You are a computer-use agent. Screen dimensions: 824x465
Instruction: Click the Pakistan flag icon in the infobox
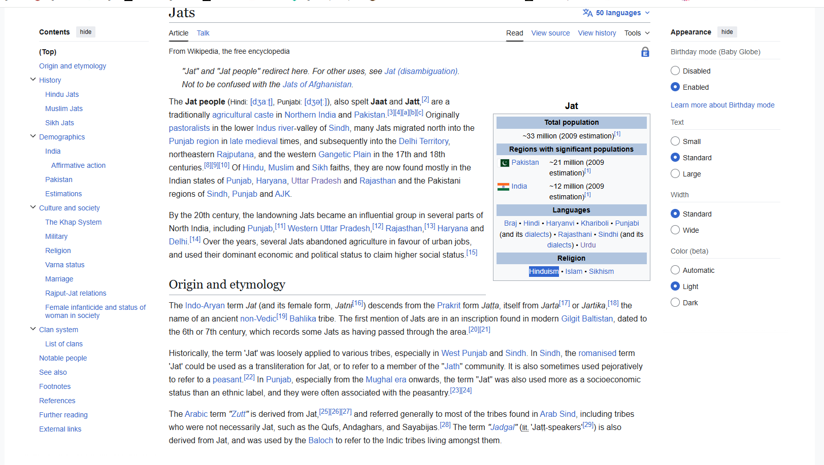point(504,162)
